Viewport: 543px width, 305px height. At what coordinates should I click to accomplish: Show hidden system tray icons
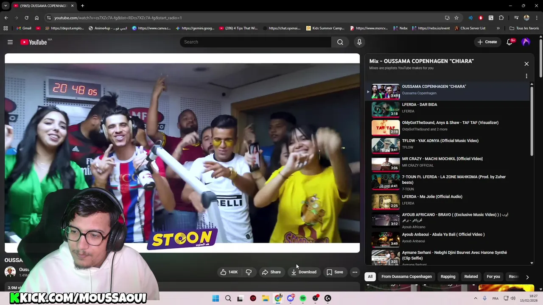(x=476, y=298)
